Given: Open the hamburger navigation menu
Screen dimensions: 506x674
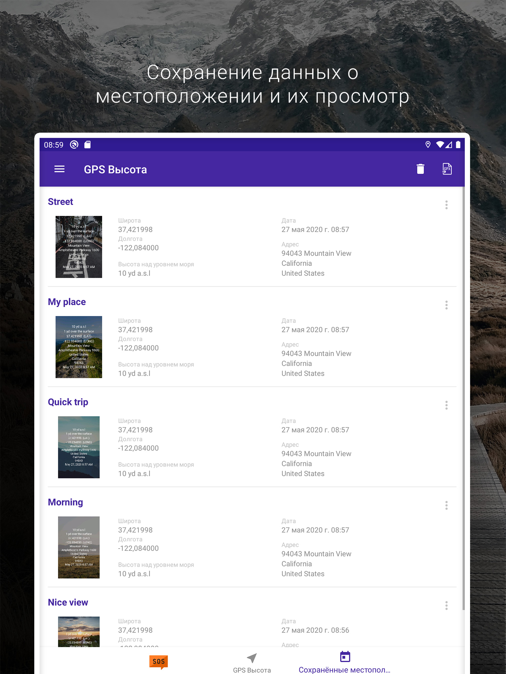Looking at the screenshot, I should 59,169.
